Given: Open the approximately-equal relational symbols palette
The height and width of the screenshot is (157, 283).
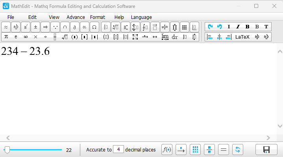Looking at the screenshot, I should tap(6, 27).
